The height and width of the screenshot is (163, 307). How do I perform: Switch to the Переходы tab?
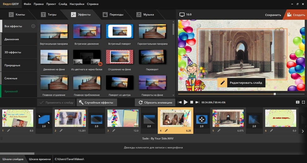click(x=113, y=15)
